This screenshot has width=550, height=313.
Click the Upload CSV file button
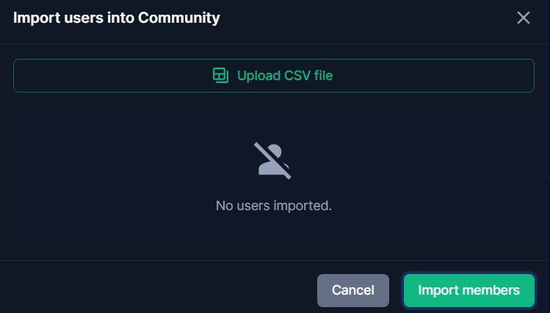click(x=274, y=76)
